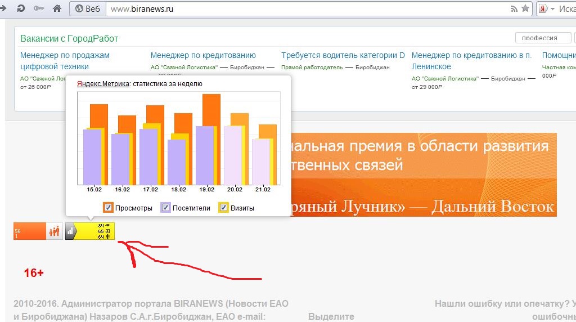Click the people icon on orange counter

[55, 231]
